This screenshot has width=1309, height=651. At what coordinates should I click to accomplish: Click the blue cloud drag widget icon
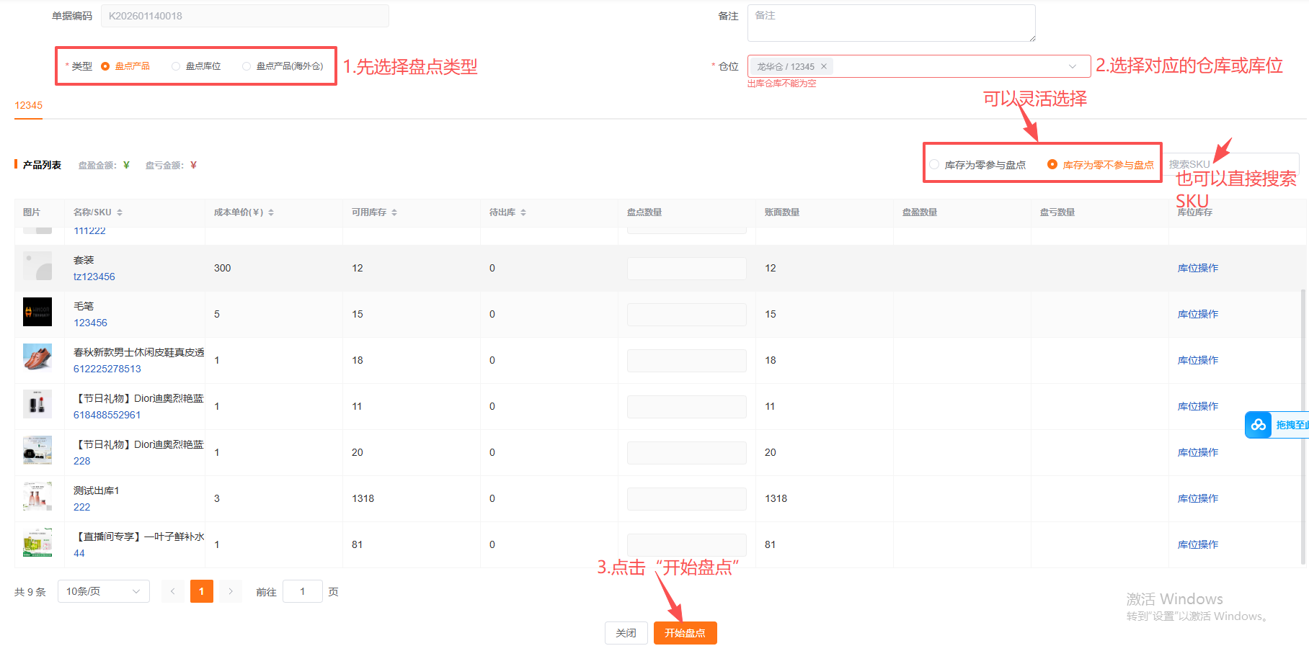1259,425
